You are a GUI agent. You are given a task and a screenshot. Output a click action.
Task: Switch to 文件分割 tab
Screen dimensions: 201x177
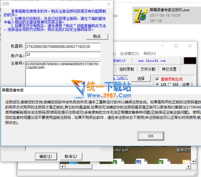(148, 69)
